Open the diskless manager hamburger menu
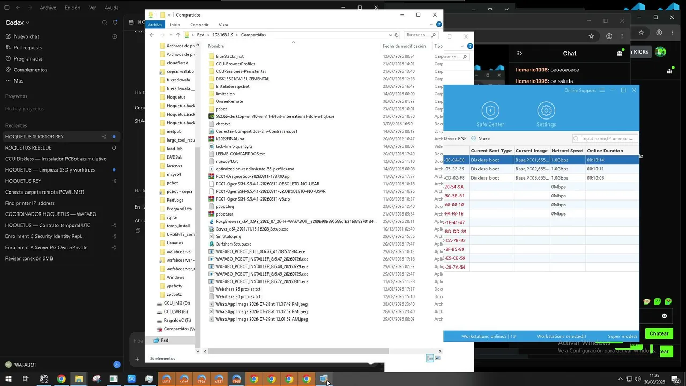 click(602, 90)
